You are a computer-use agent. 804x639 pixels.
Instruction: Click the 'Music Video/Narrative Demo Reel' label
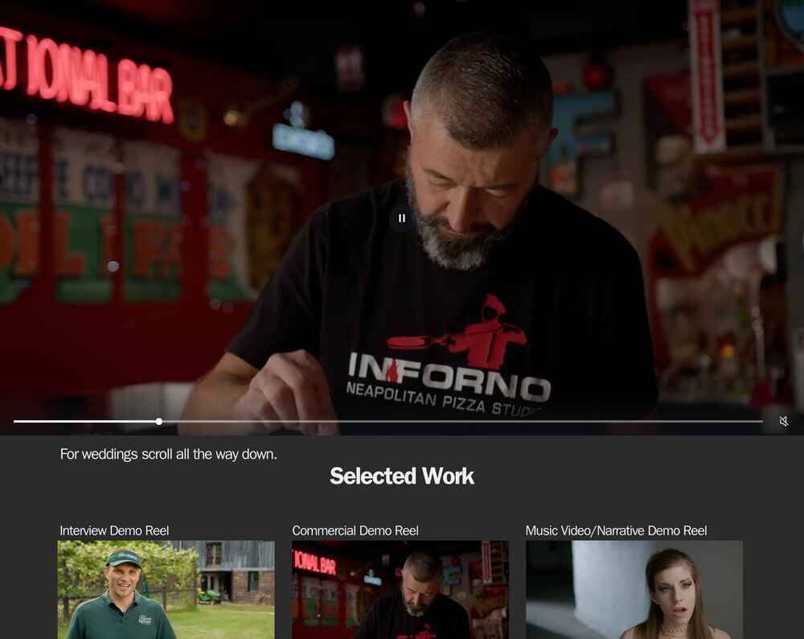(617, 530)
